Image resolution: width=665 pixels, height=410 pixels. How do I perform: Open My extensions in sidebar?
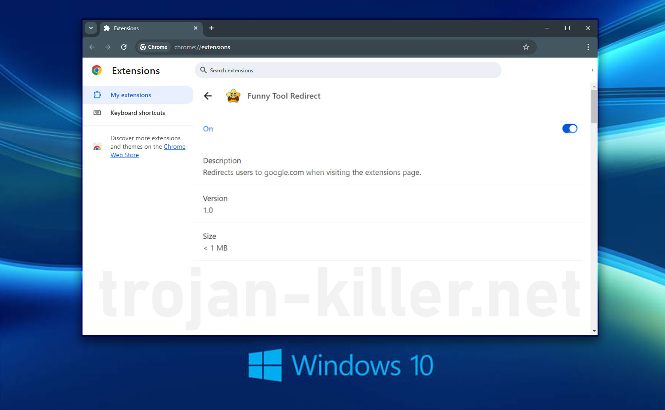(x=138, y=95)
